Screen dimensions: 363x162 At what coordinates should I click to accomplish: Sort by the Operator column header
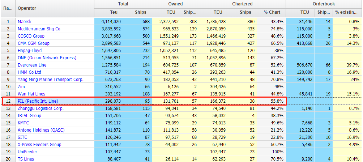pos(55,8)
